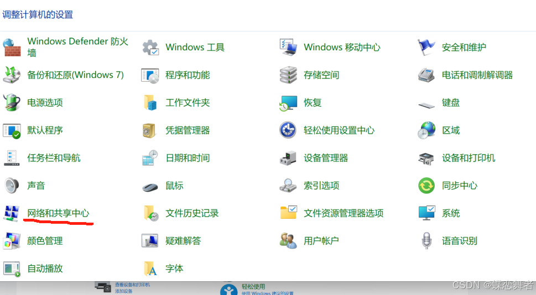This screenshot has width=536, height=295.
Task: Open the Windows Defender firewall icon
Action: pos(12,47)
